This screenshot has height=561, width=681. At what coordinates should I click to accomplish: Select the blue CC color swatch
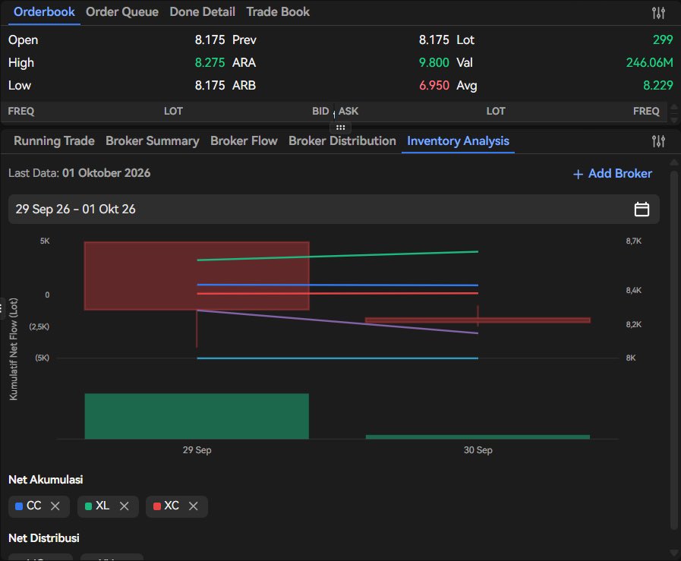click(19, 506)
